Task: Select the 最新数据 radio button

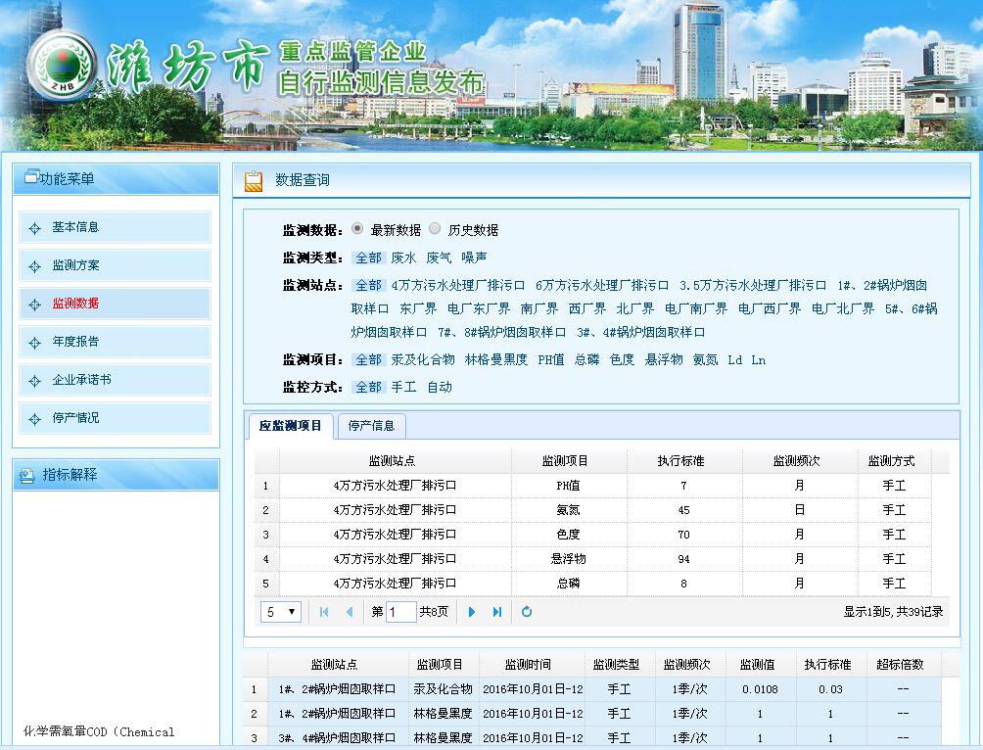Action: pyautogui.click(x=357, y=229)
